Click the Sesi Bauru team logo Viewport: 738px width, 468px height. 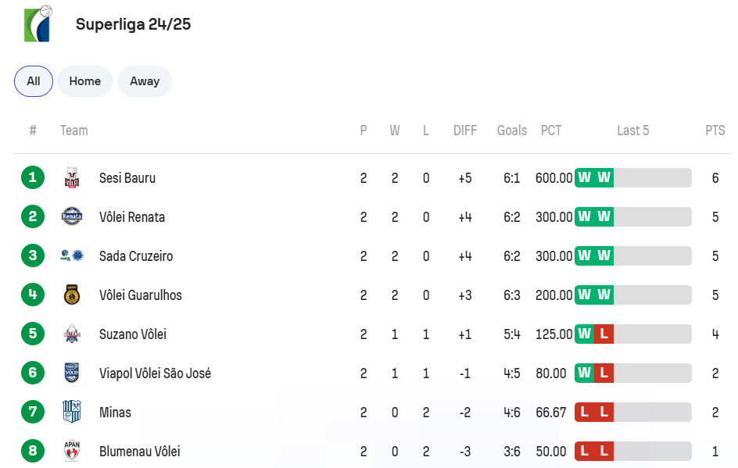[72, 178]
